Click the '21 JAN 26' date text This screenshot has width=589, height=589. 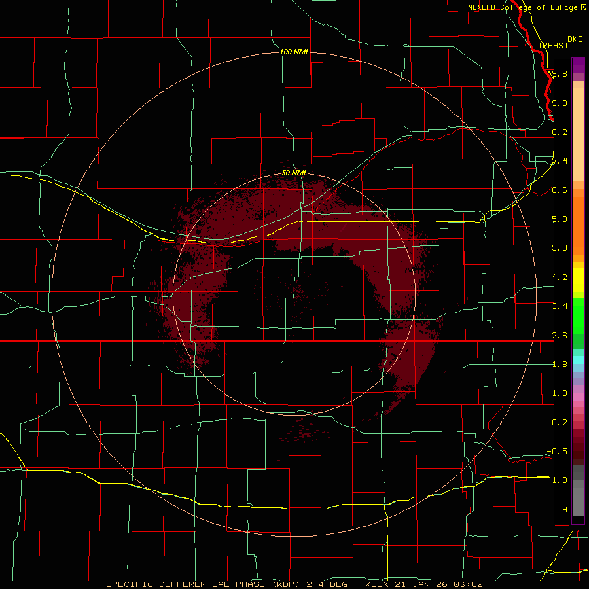point(421,584)
